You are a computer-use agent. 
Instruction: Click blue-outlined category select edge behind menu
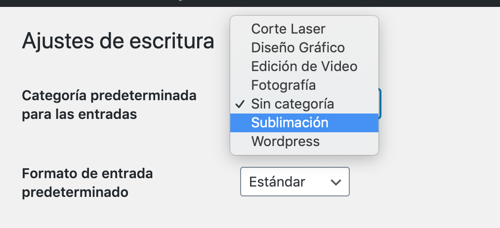(x=380, y=104)
